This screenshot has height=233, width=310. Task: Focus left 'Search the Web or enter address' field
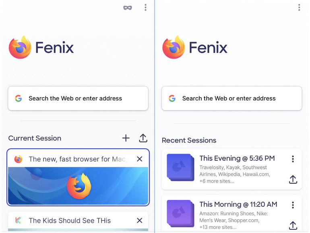tap(78, 98)
